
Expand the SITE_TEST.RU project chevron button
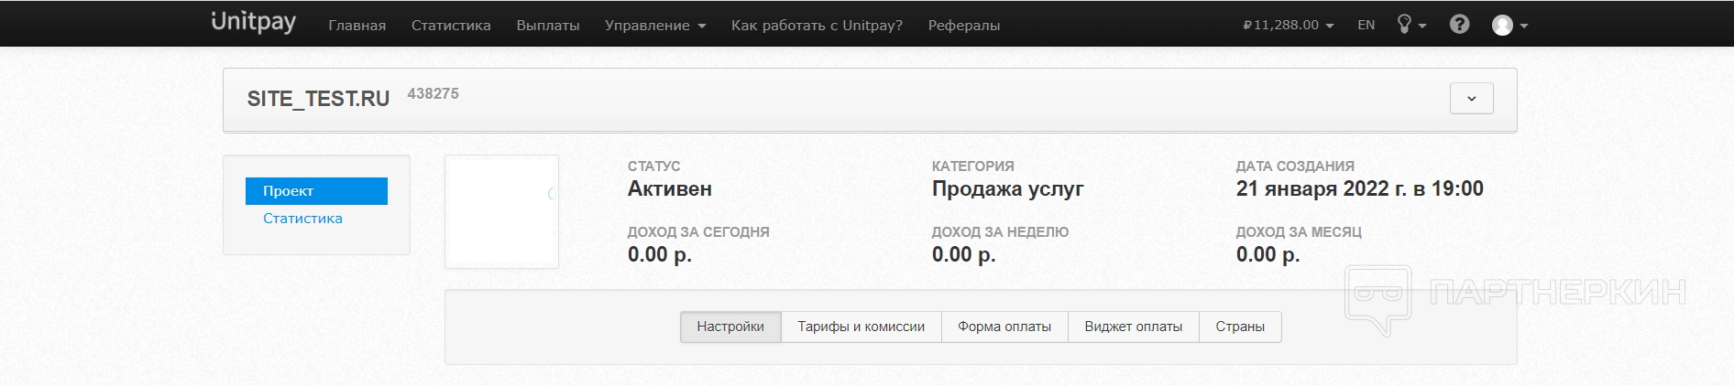pyautogui.click(x=1471, y=99)
